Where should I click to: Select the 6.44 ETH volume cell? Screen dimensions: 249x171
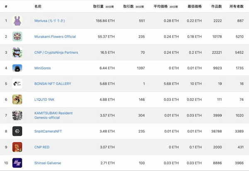pos(107,68)
